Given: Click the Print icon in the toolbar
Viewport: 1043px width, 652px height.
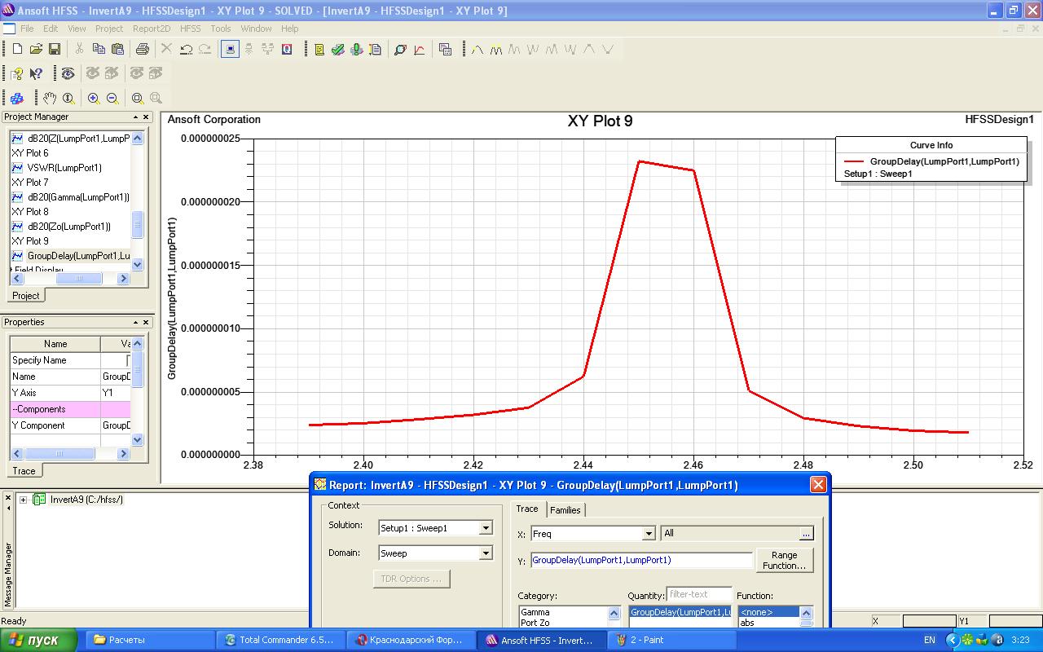Looking at the screenshot, I should pos(143,50).
